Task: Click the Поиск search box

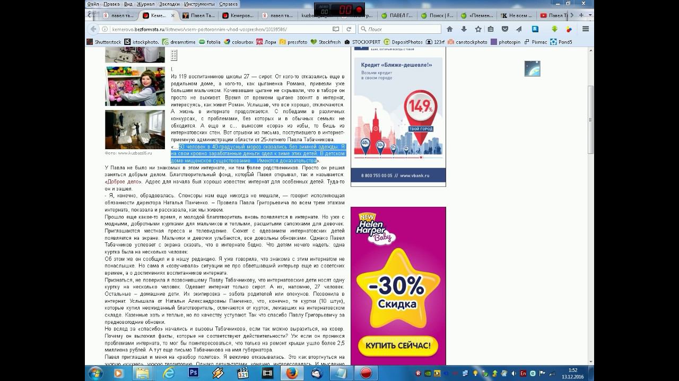Action: [x=399, y=29]
